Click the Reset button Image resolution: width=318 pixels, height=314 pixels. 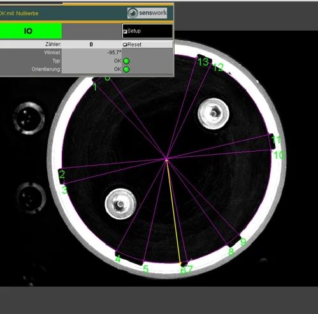pyautogui.click(x=147, y=45)
